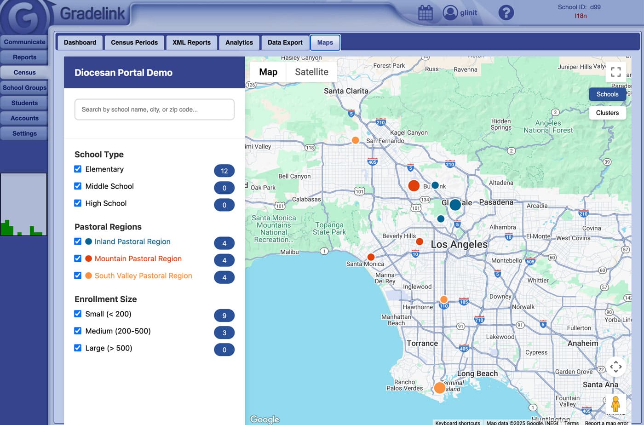
Task: Open Settings in sidebar
Action: [x=24, y=133]
